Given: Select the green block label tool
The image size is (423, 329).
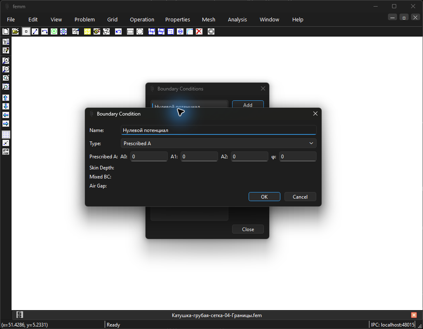Looking at the screenshot, I should click(x=54, y=32).
